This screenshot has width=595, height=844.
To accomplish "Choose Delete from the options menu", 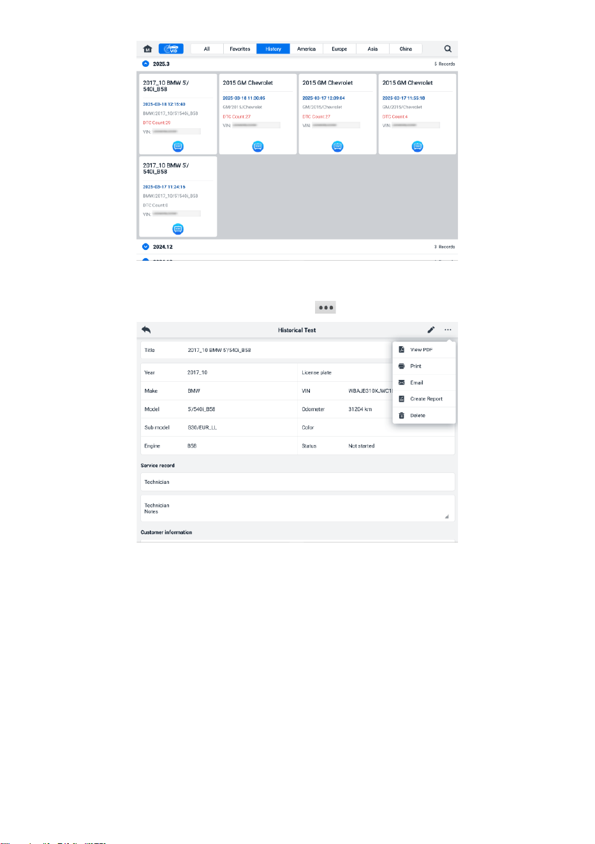I will click(x=424, y=415).
